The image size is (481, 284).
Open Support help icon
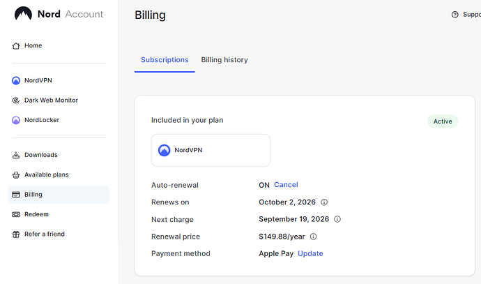tap(455, 15)
